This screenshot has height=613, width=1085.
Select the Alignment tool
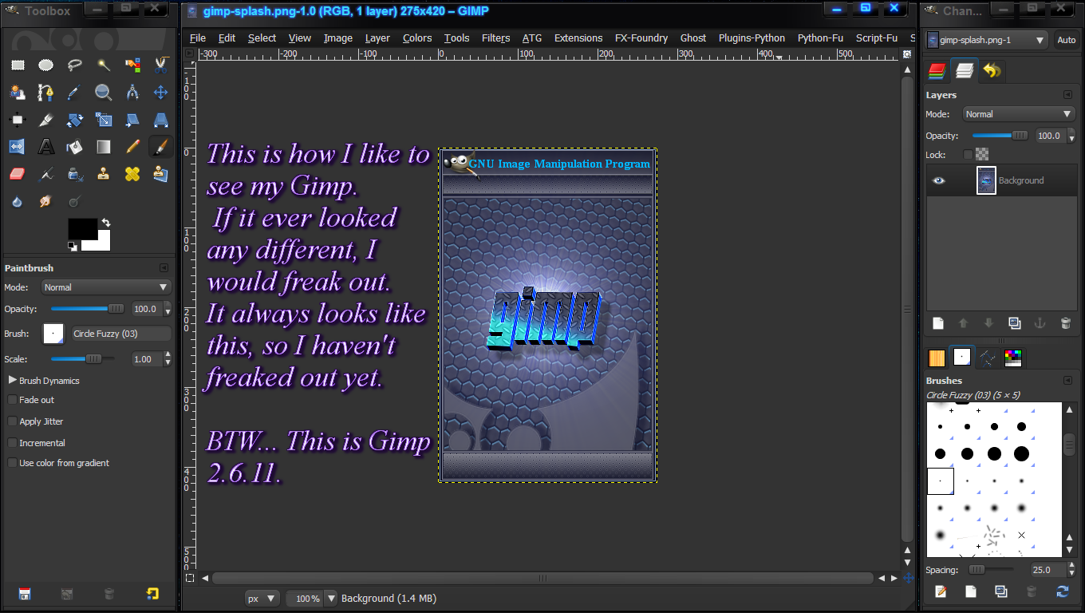(18, 120)
